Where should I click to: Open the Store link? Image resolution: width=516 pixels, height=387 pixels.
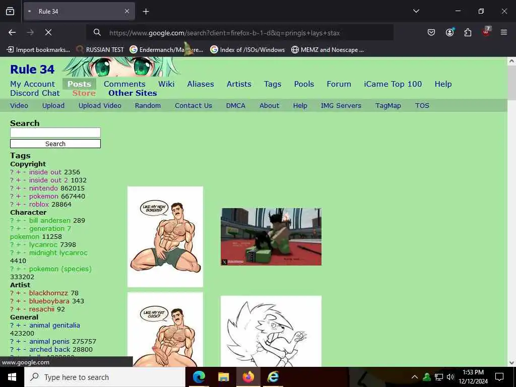tap(84, 93)
